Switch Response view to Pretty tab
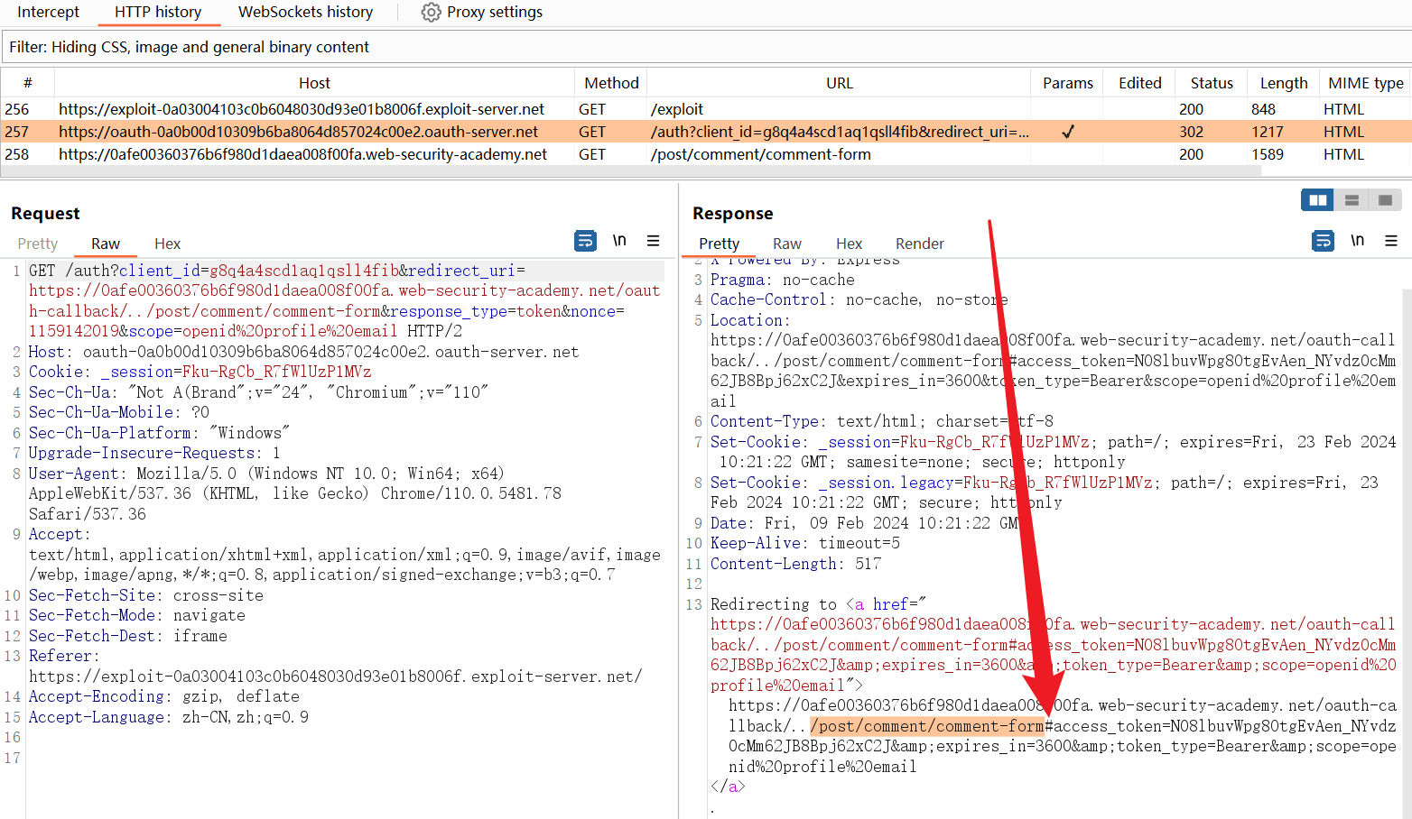The image size is (1412, 819). point(720,244)
